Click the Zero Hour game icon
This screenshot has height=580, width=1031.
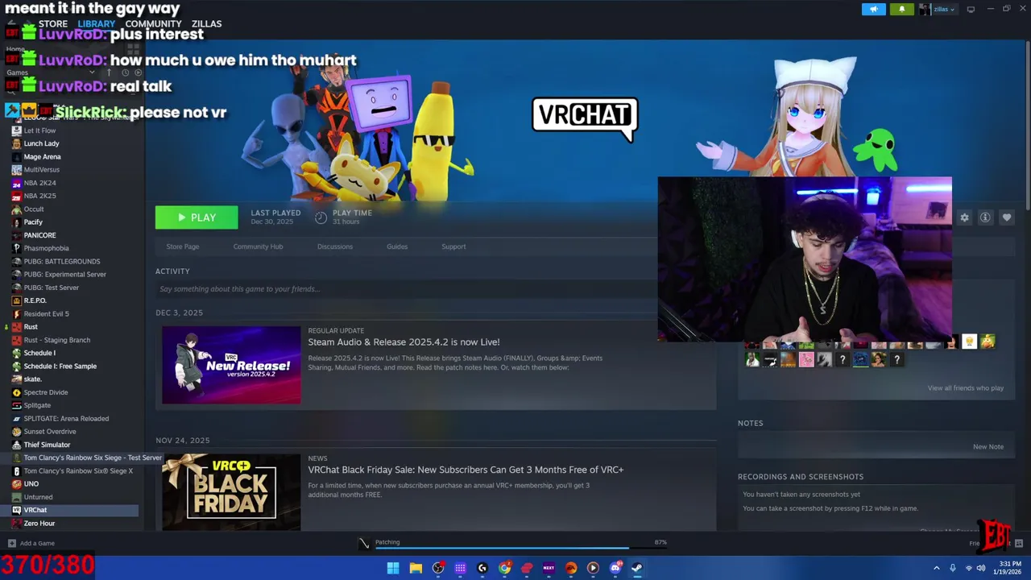pyautogui.click(x=16, y=524)
